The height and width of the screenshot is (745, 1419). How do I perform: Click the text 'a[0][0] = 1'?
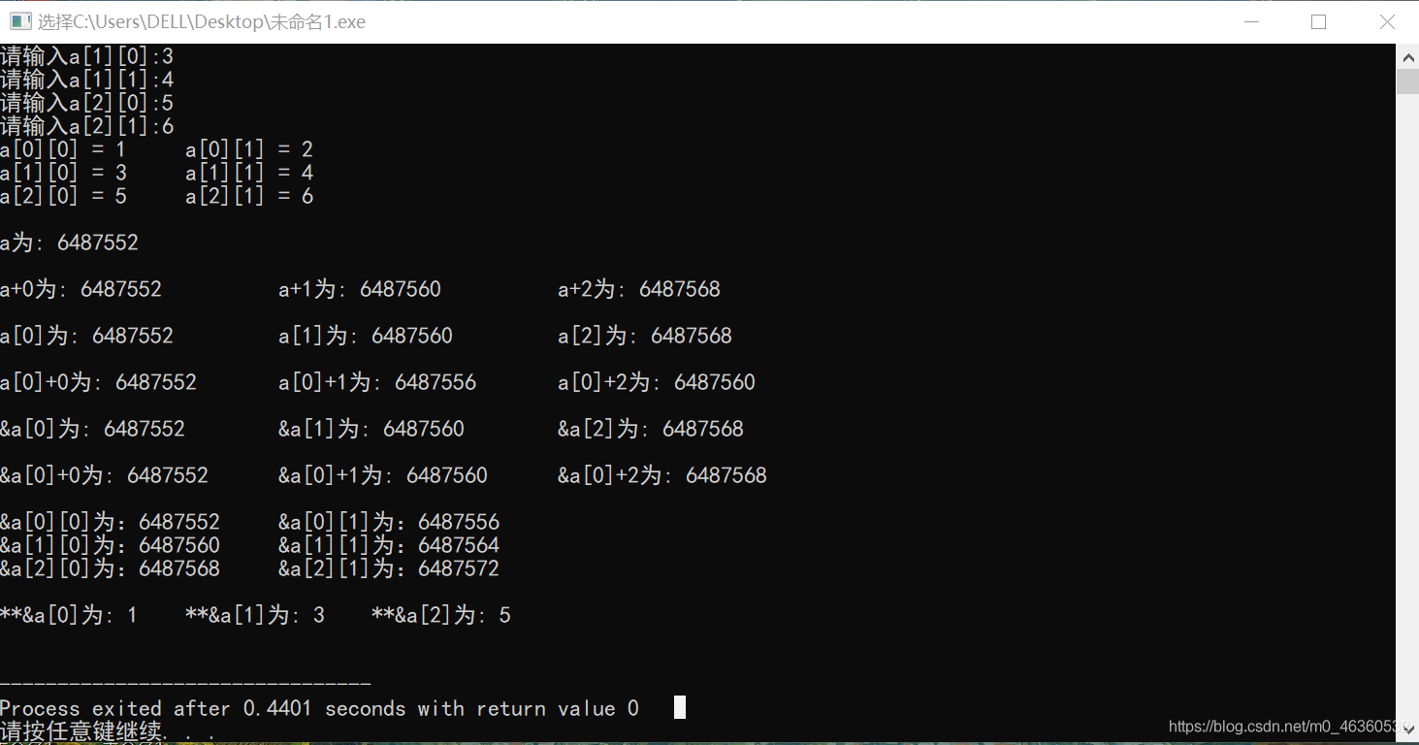pyautogui.click(x=63, y=149)
